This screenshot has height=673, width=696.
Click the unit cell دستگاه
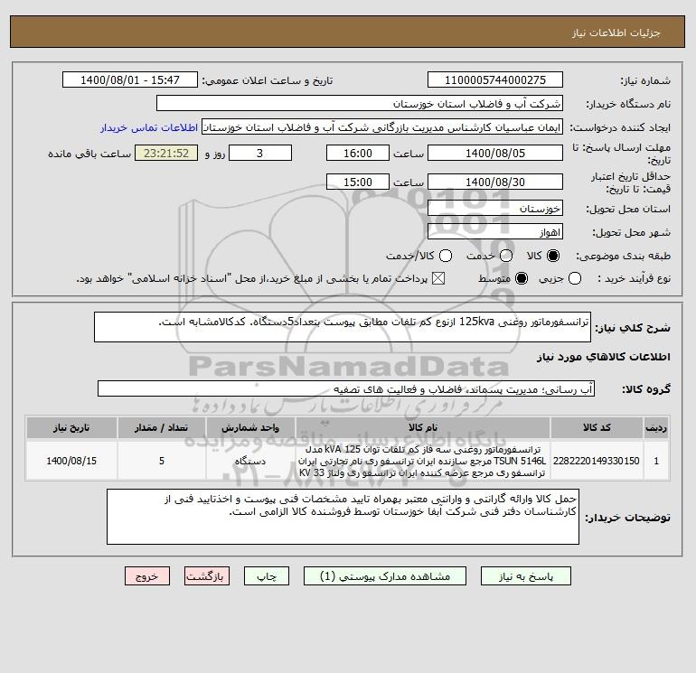click(250, 461)
